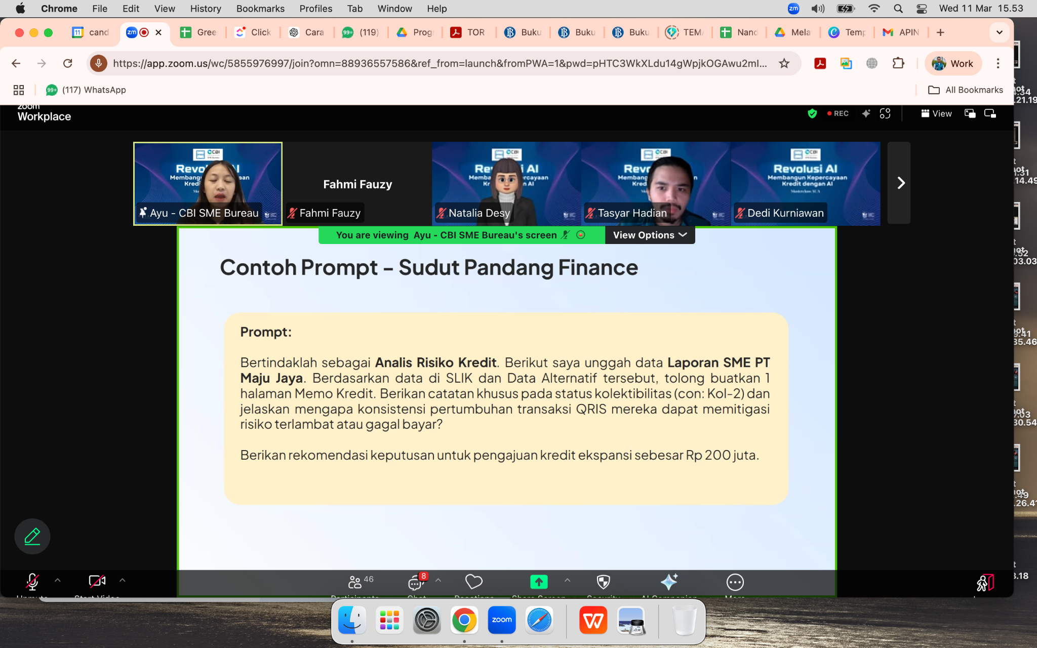Screen dimensions: 1037x648
Task: Open AI Companion sparkle icon
Action: [x=669, y=582]
